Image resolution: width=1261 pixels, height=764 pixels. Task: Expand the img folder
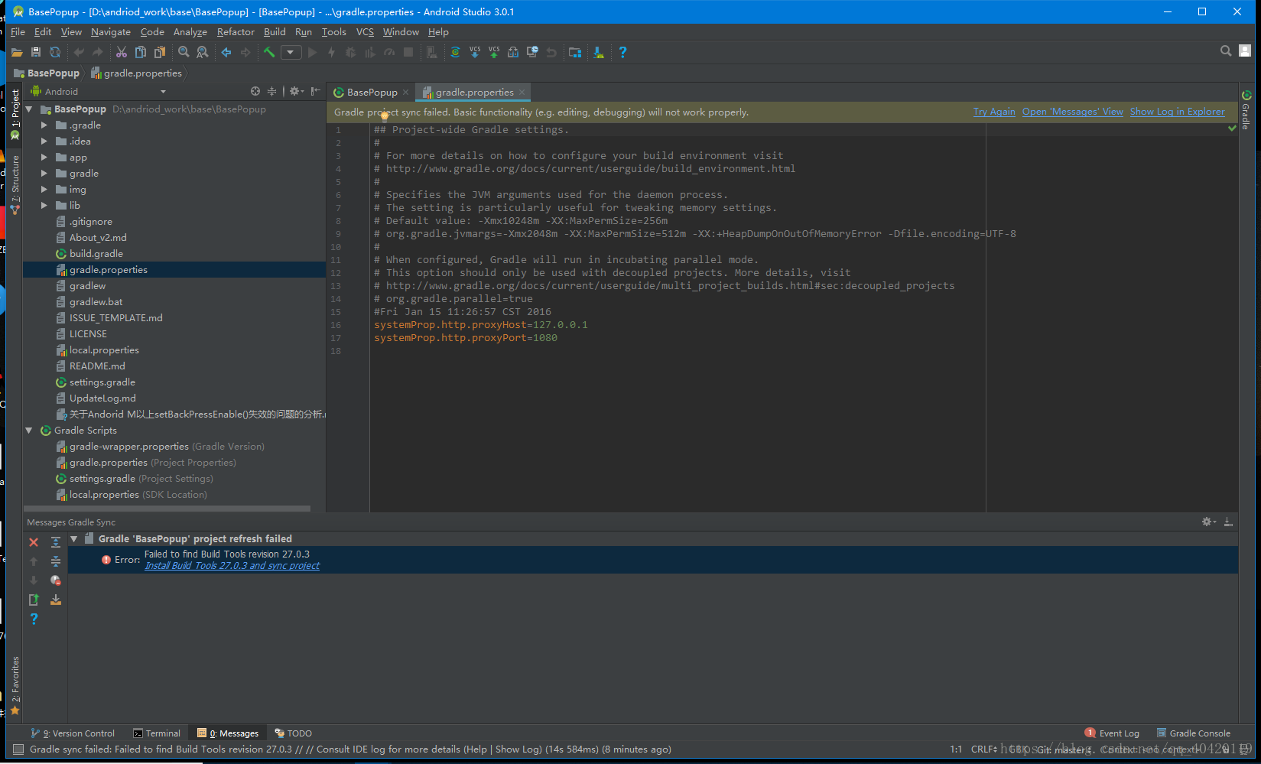(44, 190)
